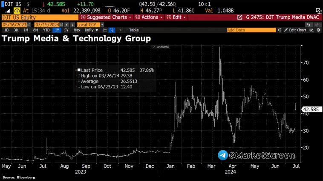This screenshot has height=181, width=323.
Task: Click the pop-out chart icon beside G 2475
Action: 240,17
